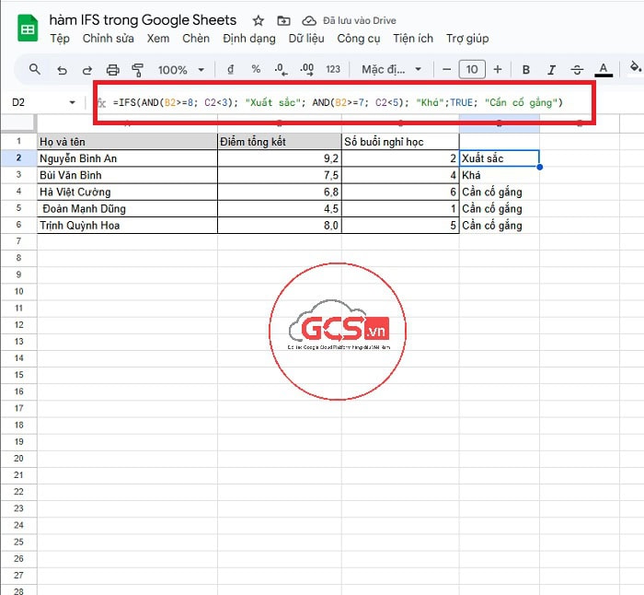Toggle strikethrough formatting
Viewport: 644px width, 595px height.
pyautogui.click(x=578, y=69)
